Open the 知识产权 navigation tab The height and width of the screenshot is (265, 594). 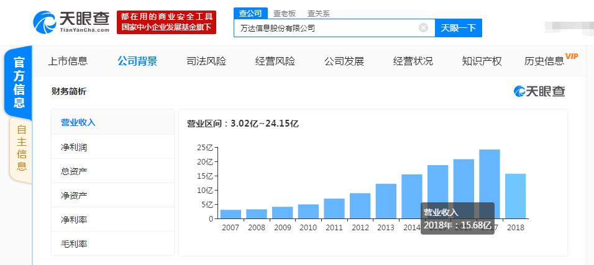(x=482, y=61)
